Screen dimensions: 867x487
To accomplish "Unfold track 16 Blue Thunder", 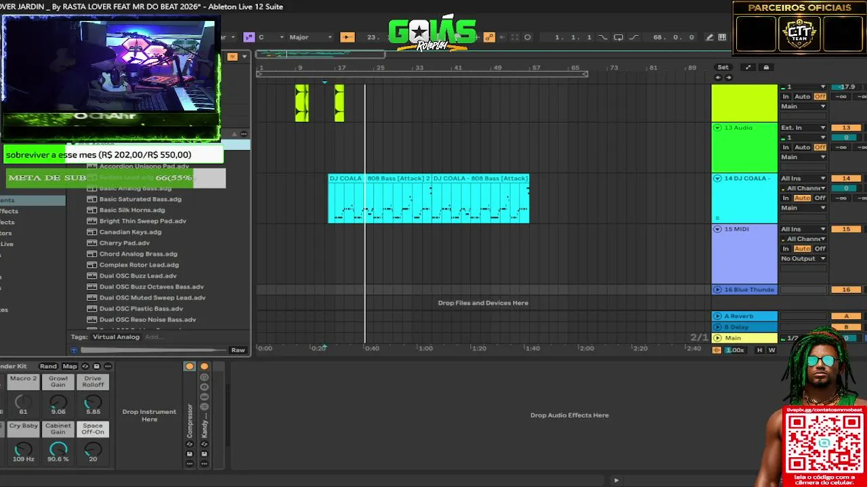I will [x=717, y=289].
